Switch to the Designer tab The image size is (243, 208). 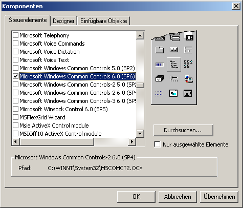tap(63, 21)
